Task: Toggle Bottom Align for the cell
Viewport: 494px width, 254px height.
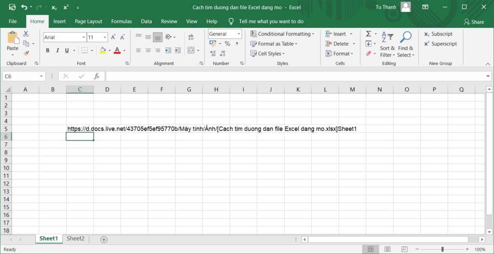Action: tap(158, 37)
